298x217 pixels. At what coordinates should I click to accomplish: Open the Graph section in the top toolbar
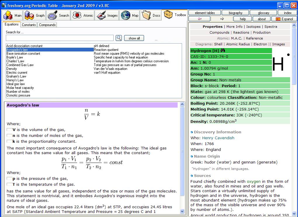click(x=34, y=15)
